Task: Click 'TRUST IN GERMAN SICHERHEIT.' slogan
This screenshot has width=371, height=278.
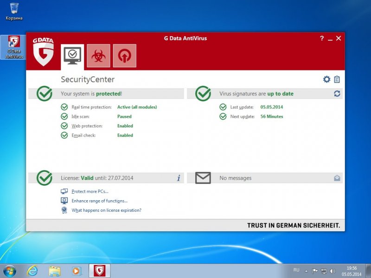Action: [x=294, y=226]
